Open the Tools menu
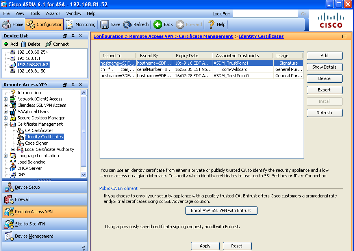Viewport: 354px width, 251px height. point(35,13)
